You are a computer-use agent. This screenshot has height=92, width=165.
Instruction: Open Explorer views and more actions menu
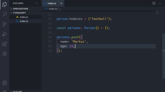point(37,3)
